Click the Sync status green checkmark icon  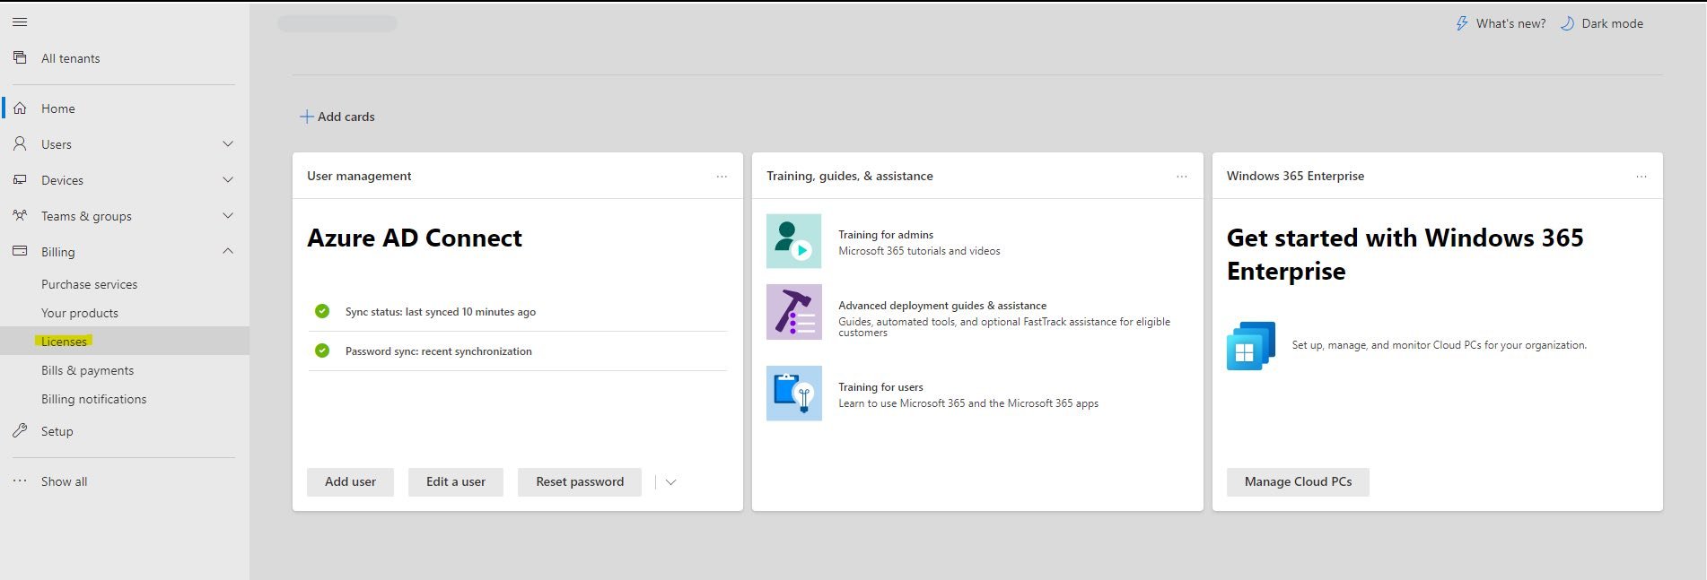click(322, 311)
